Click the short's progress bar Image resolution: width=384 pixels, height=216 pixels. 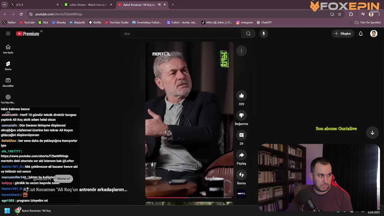189,197
